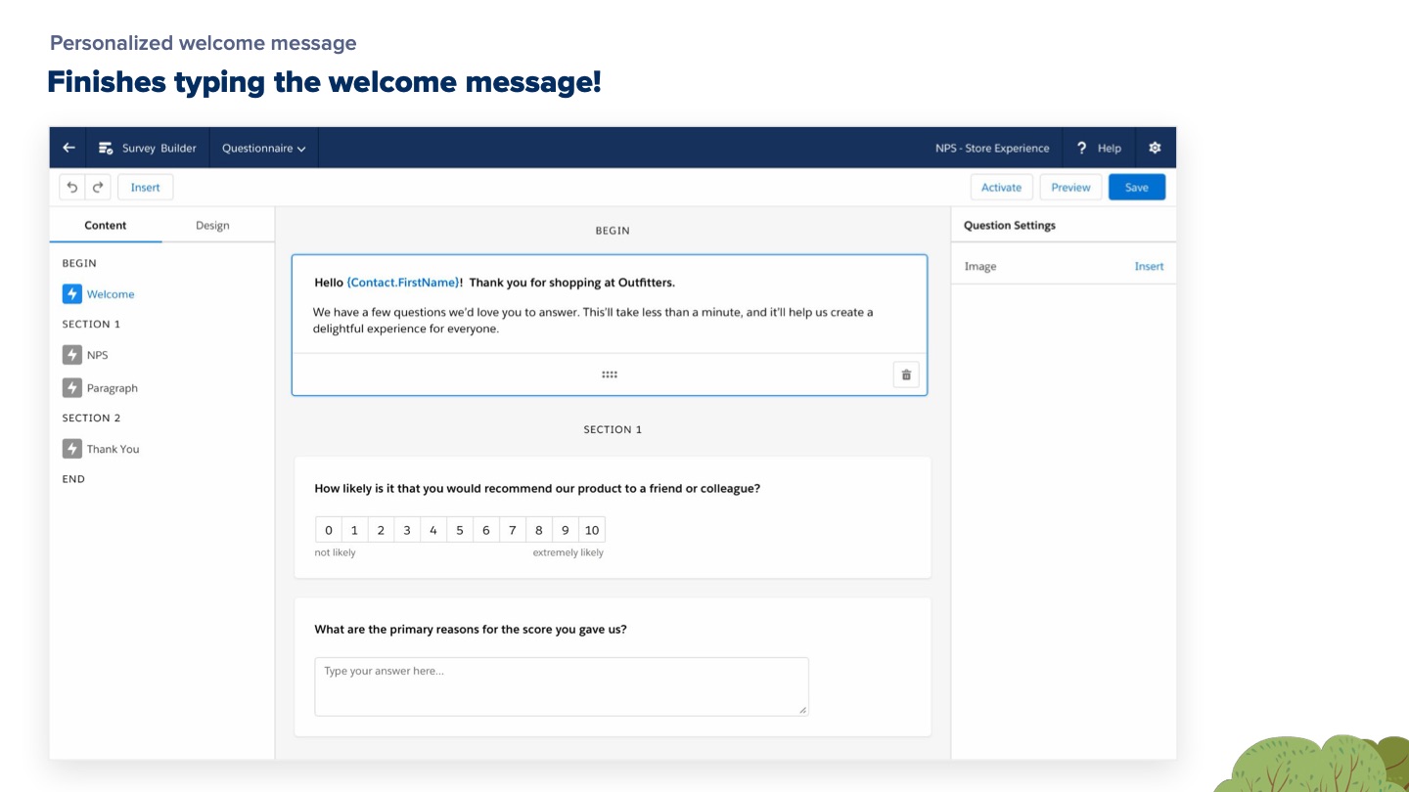Select rating 10 on NPS scale
1409x792 pixels.
[592, 530]
